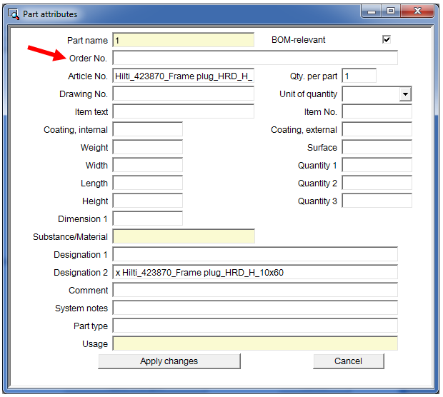Click the Coating, internal field
443x397 pixels.
click(148, 129)
